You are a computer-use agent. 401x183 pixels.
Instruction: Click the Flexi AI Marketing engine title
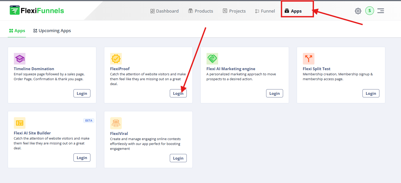pos(231,69)
